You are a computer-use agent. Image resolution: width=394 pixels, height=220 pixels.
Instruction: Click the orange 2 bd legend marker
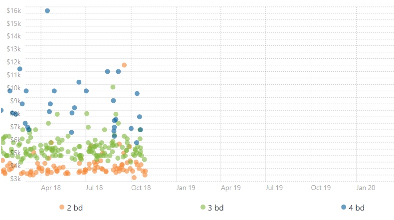click(x=62, y=208)
